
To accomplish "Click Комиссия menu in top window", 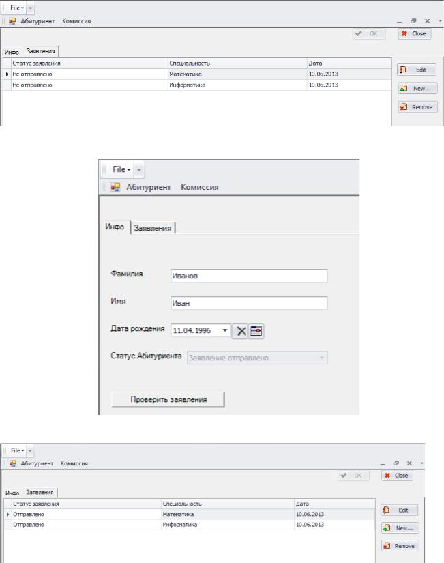I will [x=76, y=21].
